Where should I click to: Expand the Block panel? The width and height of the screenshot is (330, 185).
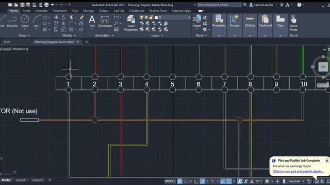[x=202, y=35]
